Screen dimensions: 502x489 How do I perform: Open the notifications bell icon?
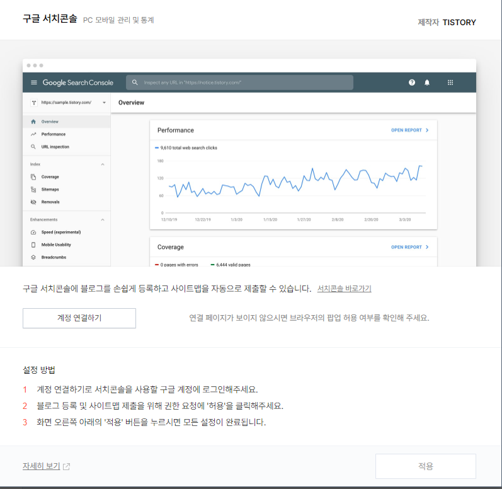(427, 83)
